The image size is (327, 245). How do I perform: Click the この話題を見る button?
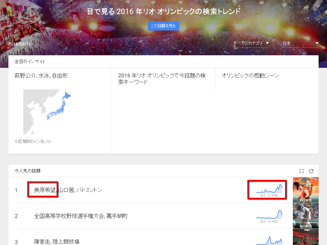coord(163,26)
